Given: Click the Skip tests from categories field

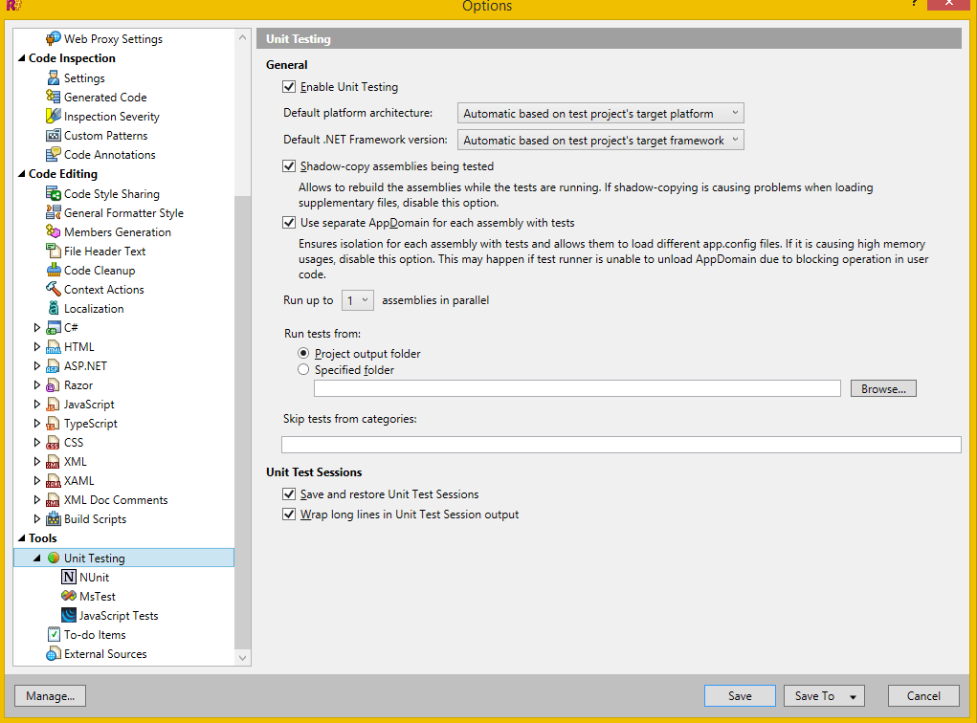Looking at the screenshot, I should 620,445.
